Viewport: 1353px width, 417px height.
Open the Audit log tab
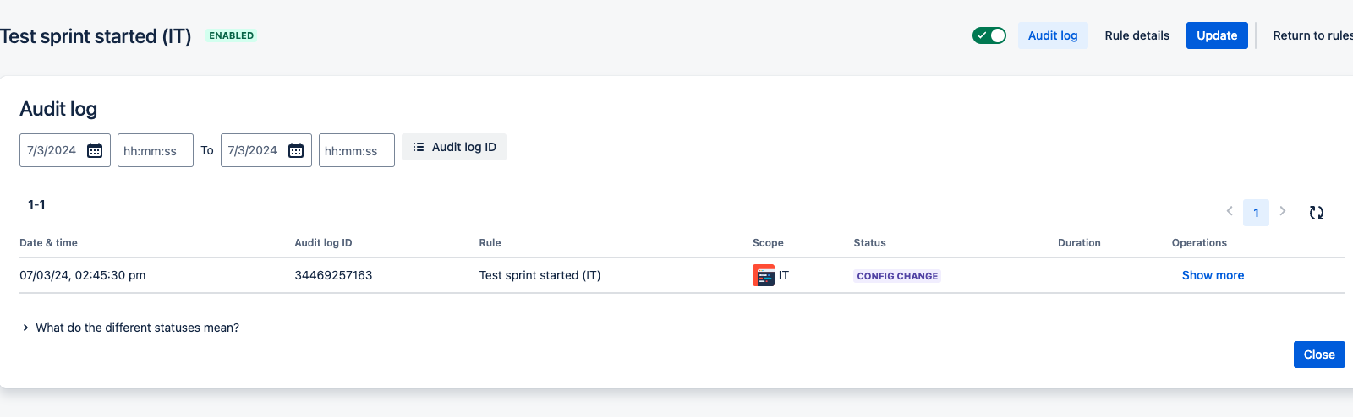[1053, 35]
